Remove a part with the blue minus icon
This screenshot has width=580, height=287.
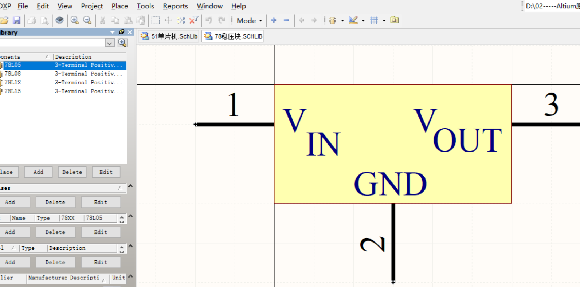coord(286,20)
